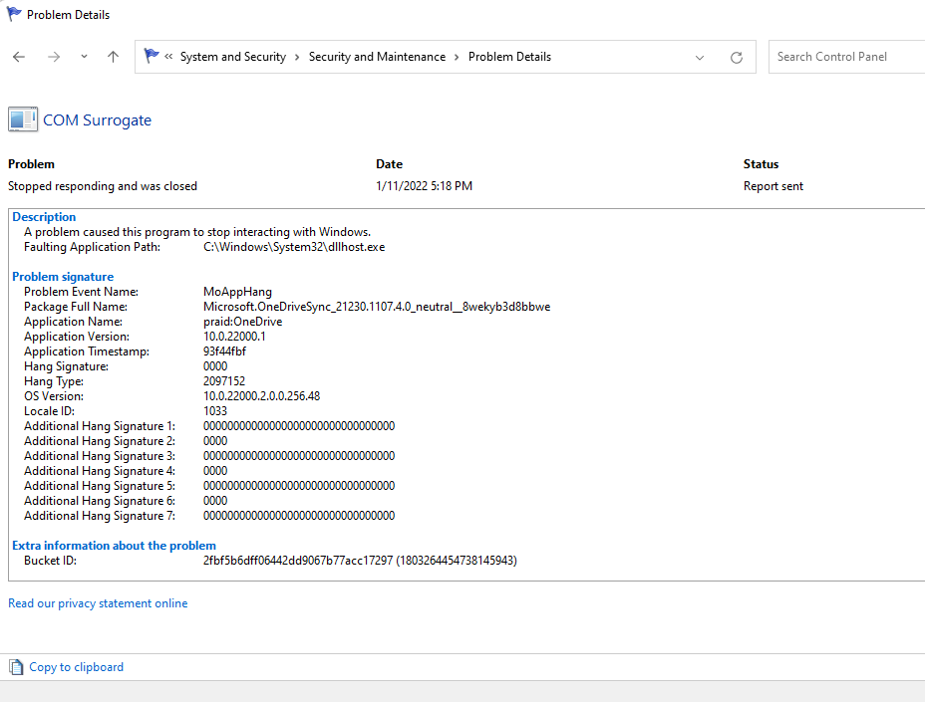
Task: Refresh the Problem Details page
Action: coord(737,57)
